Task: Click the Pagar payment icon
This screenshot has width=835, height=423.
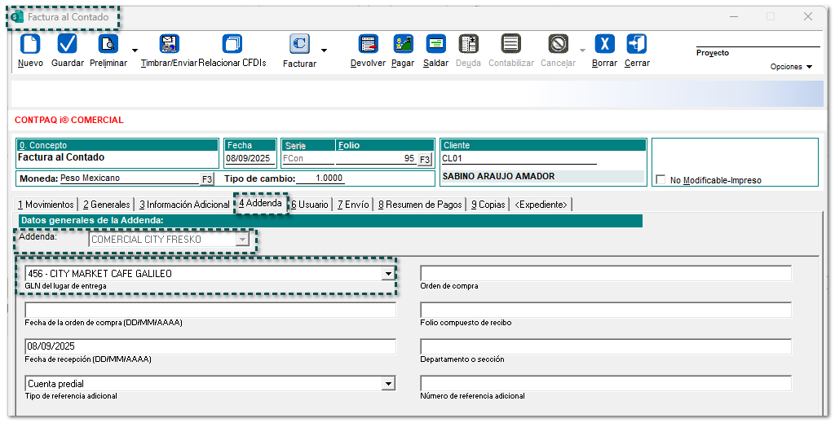Action: (403, 44)
